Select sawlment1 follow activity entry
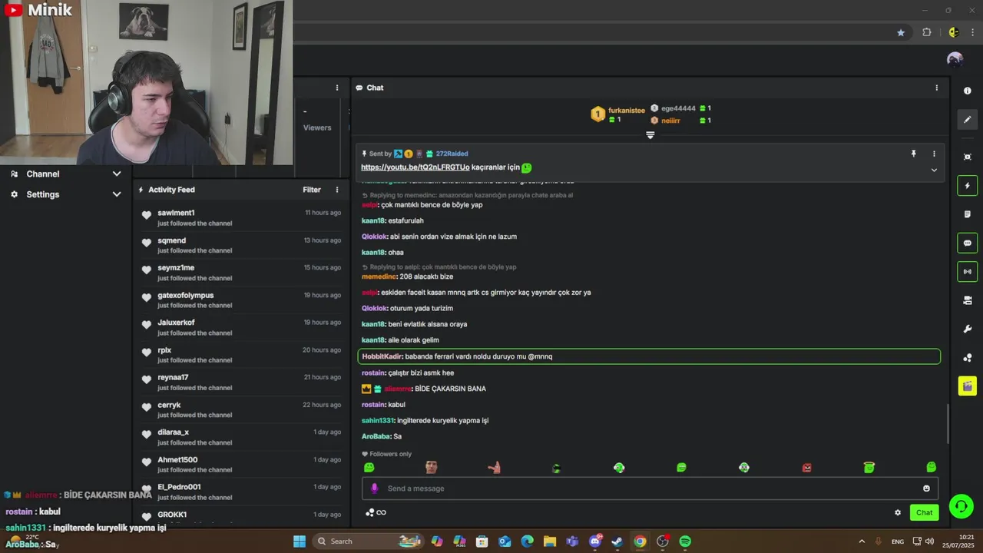The height and width of the screenshot is (553, 983). [241, 217]
